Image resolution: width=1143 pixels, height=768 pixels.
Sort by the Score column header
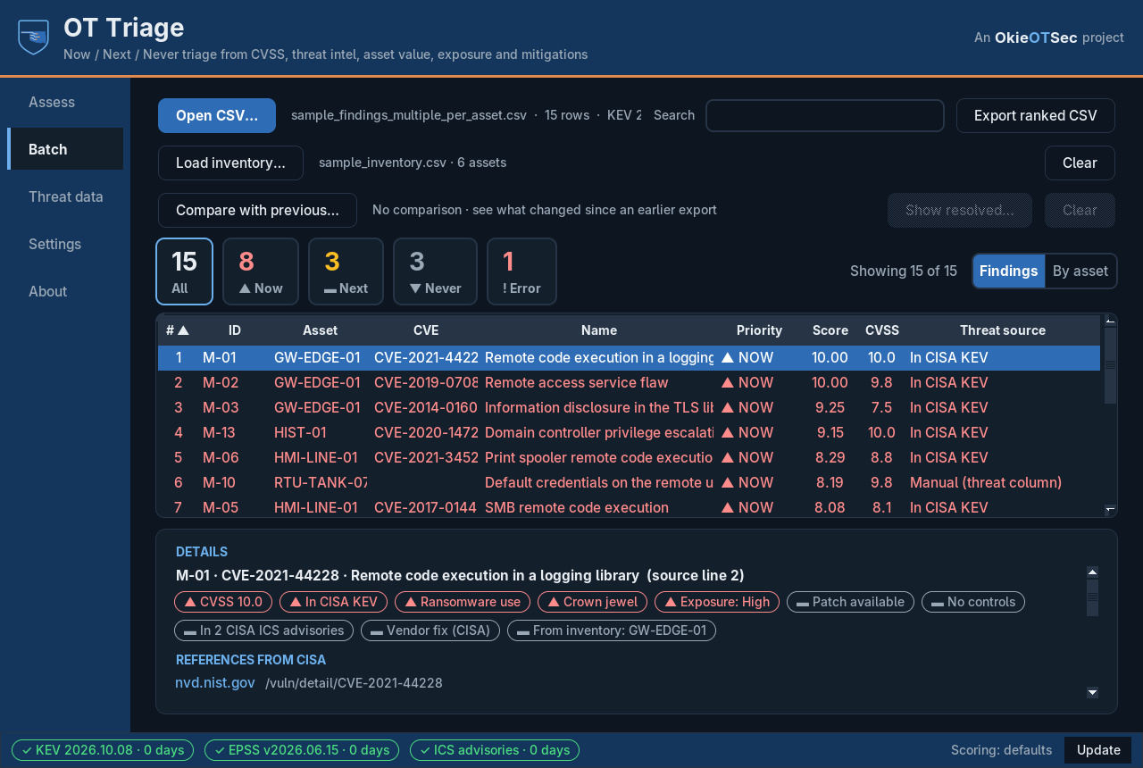click(830, 330)
